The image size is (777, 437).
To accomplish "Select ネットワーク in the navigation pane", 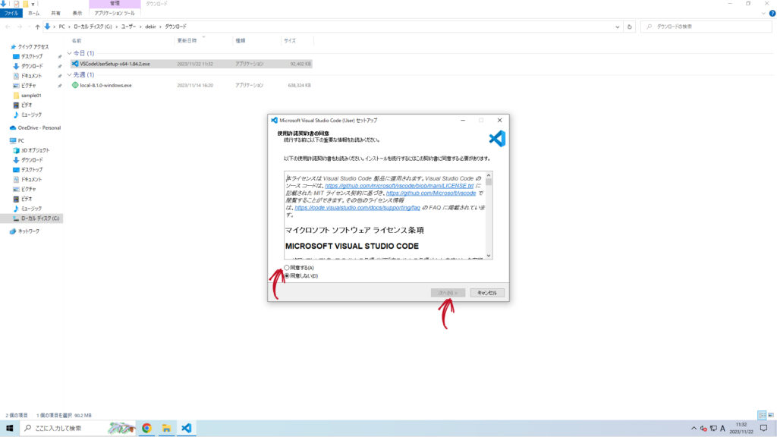I will coord(29,231).
